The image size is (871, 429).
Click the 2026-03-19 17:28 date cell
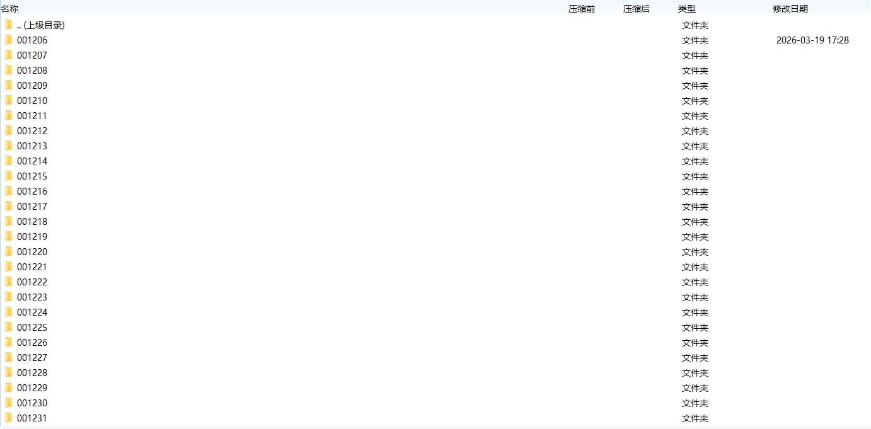tap(812, 40)
